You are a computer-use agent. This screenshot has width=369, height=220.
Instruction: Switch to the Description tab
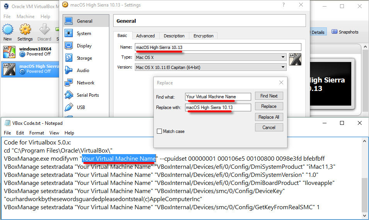pos(174,36)
